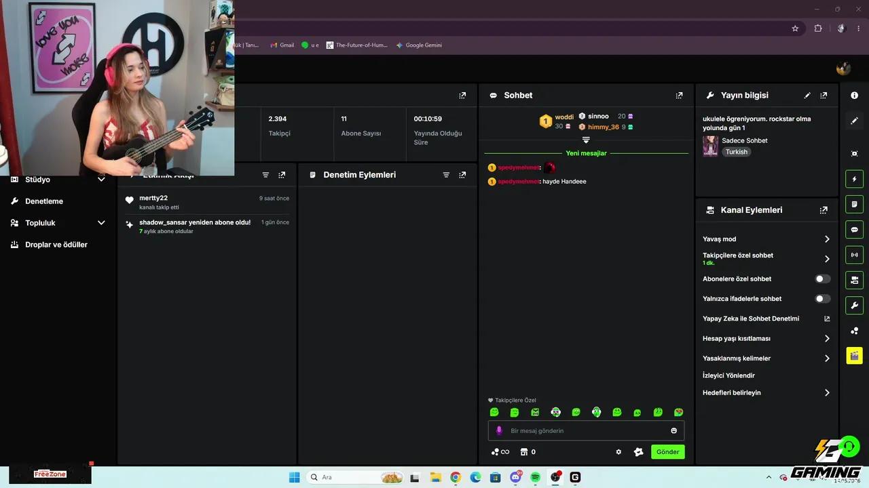Click the pencil edit icon in right sidebar
Viewport: 869px width, 488px height.
tap(854, 121)
